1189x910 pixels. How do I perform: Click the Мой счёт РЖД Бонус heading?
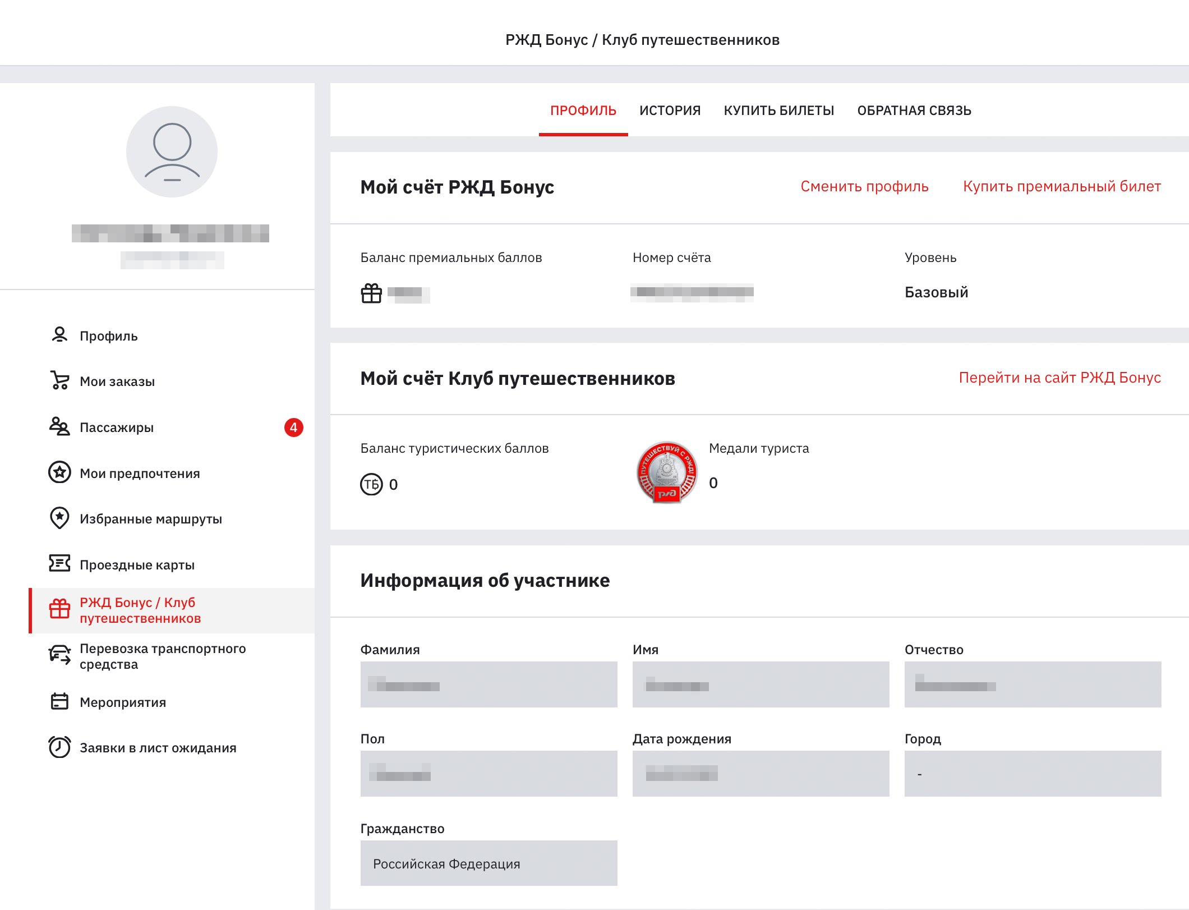click(457, 187)
